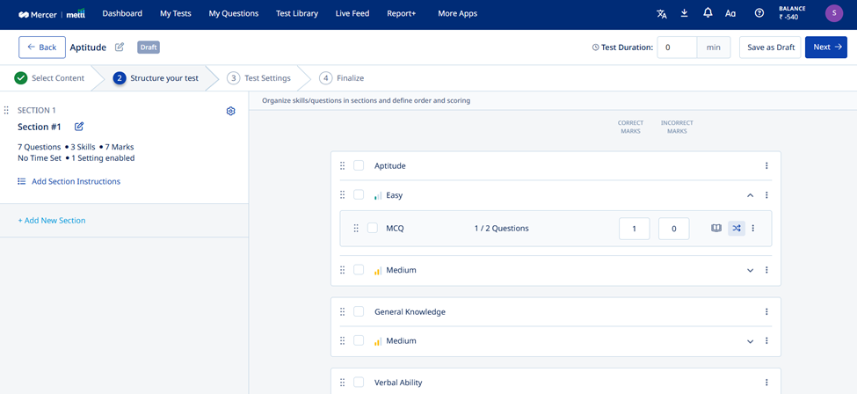Screen dimensions: 857x394
Task: Open the book icon on MCQ row
Action: click(716, 228)
